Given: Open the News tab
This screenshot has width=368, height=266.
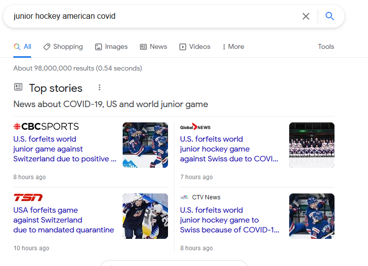Looking at the screenshot, I should [x=154, y=46].
